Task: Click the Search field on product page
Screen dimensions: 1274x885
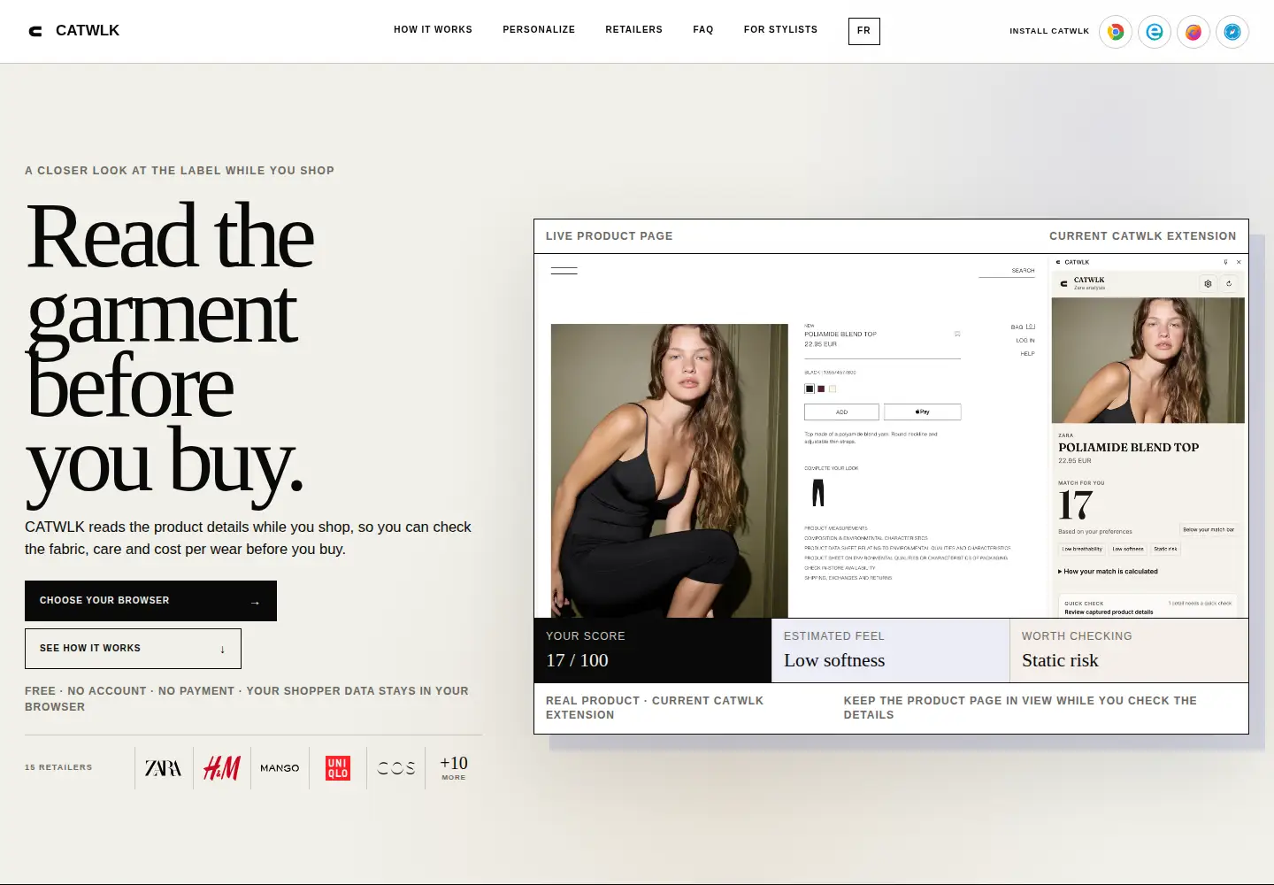Action: click(1007, 272)
